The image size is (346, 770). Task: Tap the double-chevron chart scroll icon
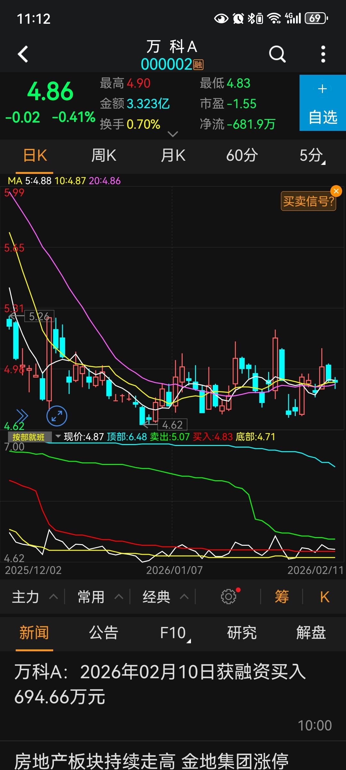[x=22, y=416]
